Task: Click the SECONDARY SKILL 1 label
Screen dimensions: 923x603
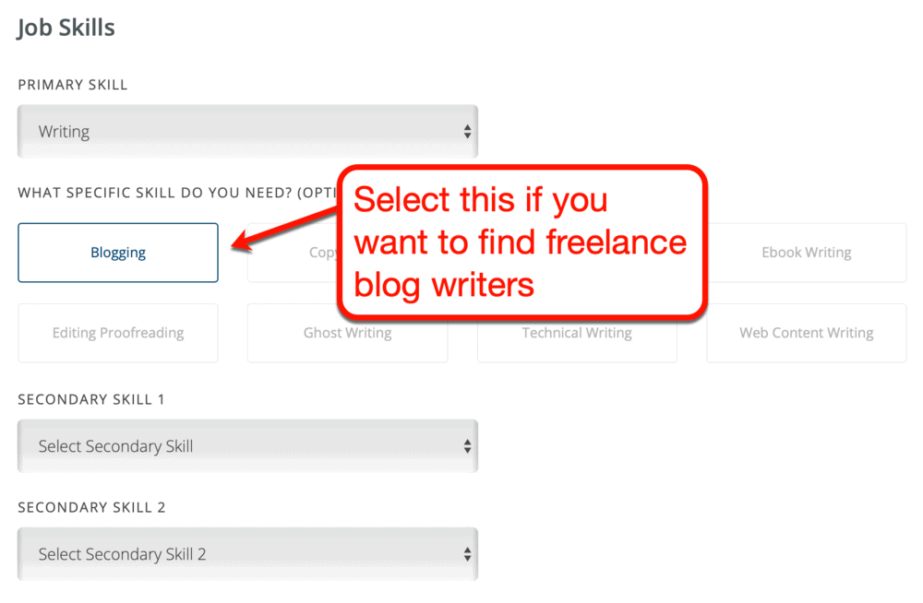Action: pos(91,399)
